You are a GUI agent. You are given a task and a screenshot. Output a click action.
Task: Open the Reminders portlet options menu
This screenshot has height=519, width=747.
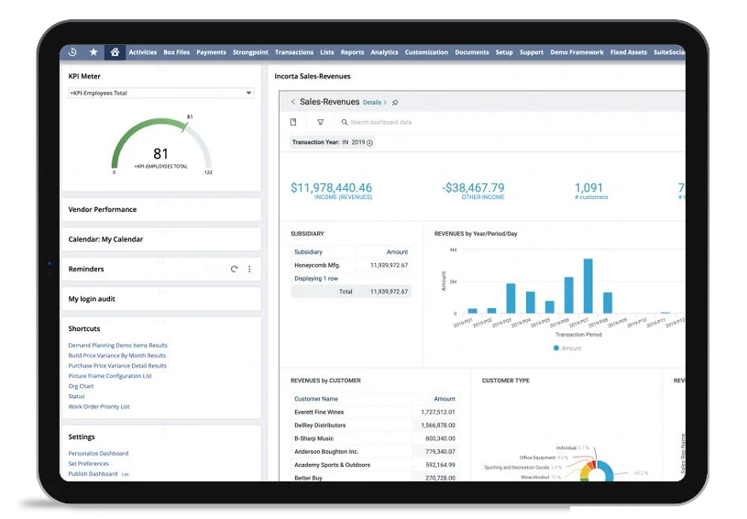[249, 269]
